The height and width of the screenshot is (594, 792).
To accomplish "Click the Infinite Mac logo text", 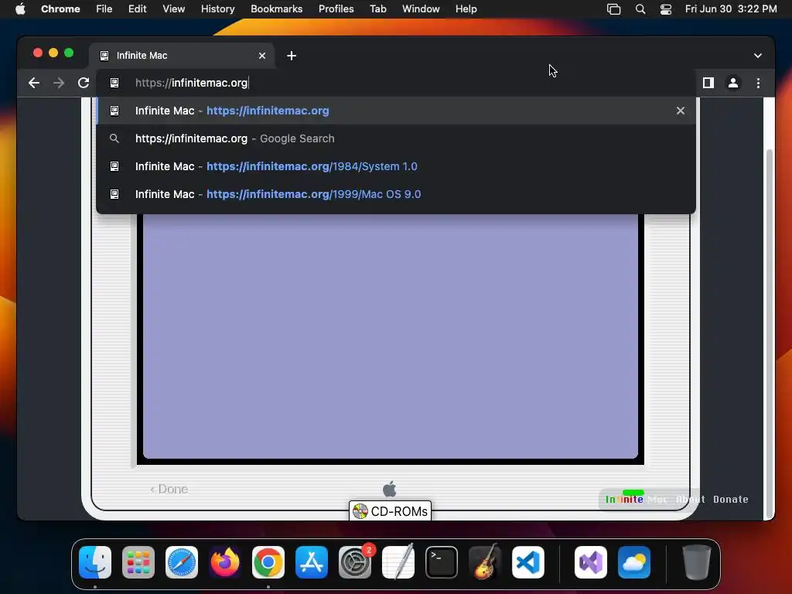I will pos(637,499).
